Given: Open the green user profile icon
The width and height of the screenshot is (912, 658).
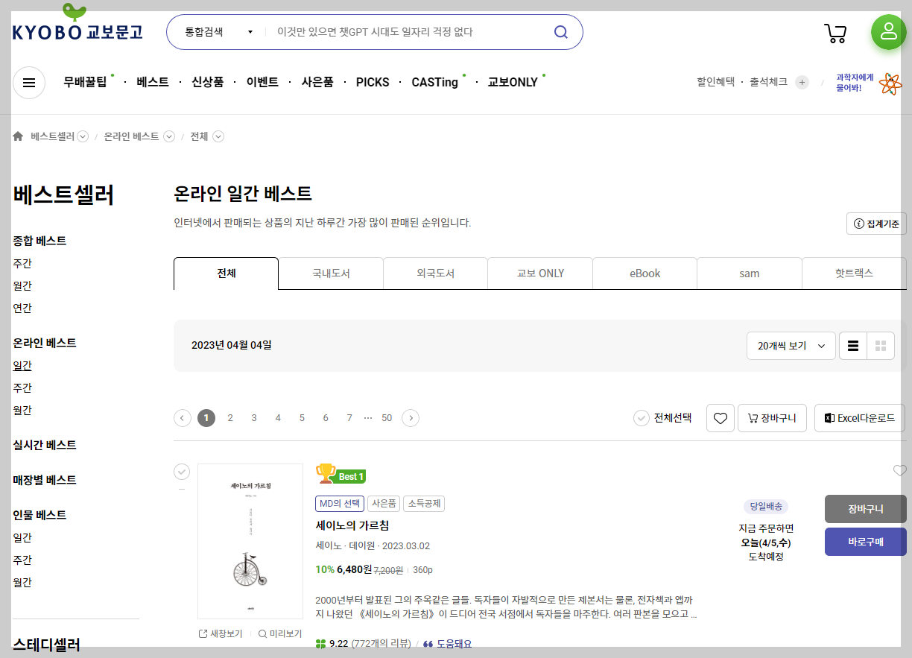Looking at the screenshot, I should (x=888, y=32).
